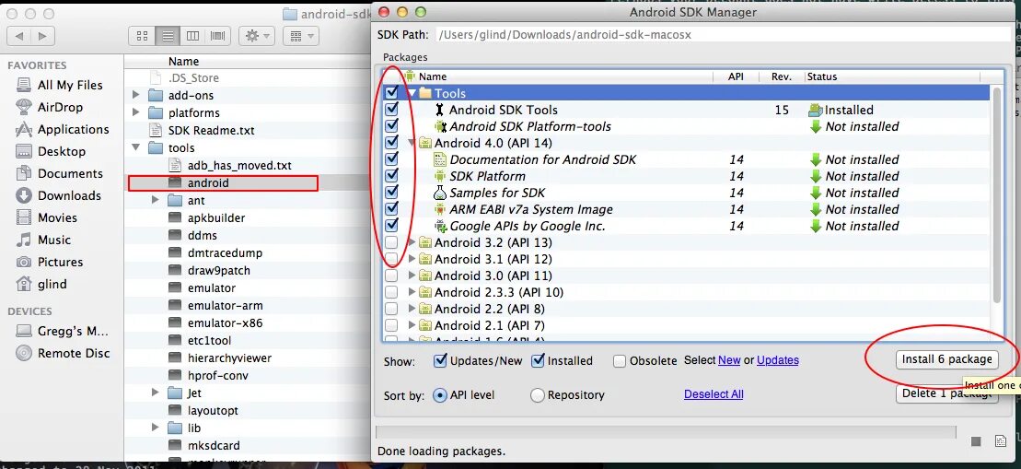Check the Android 3.0 (API 11) checkbox
Screen dimensions: 1021x469
pyautogui.click(x=391, y=276)
